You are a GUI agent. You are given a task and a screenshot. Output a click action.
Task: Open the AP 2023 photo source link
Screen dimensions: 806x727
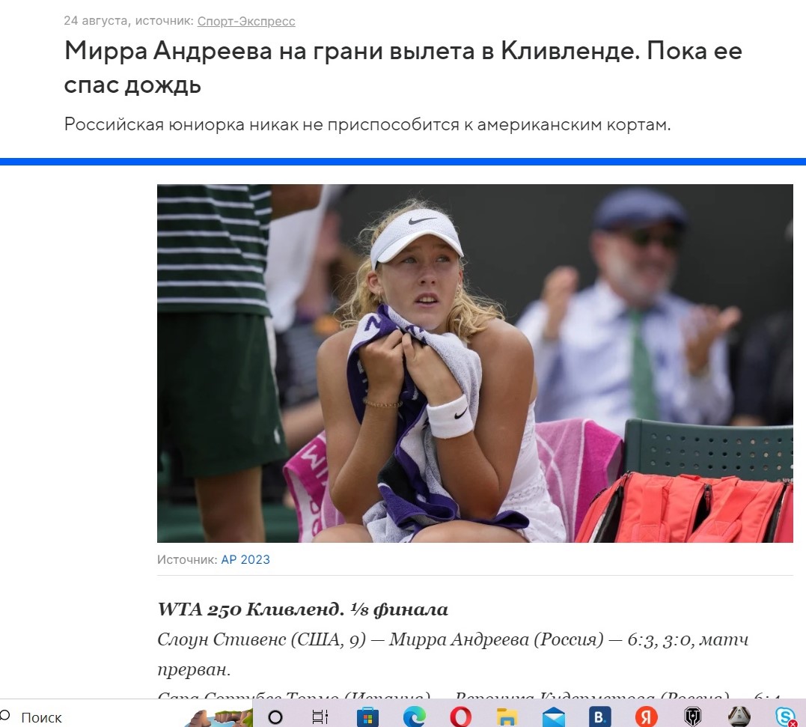coord(245,559)
